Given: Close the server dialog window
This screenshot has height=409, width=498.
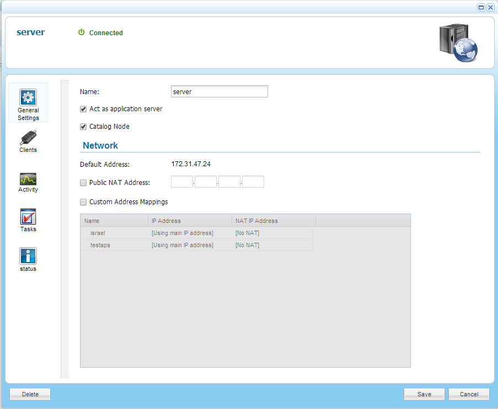Looking at the screenshot, I should click(x=490, y=7).
